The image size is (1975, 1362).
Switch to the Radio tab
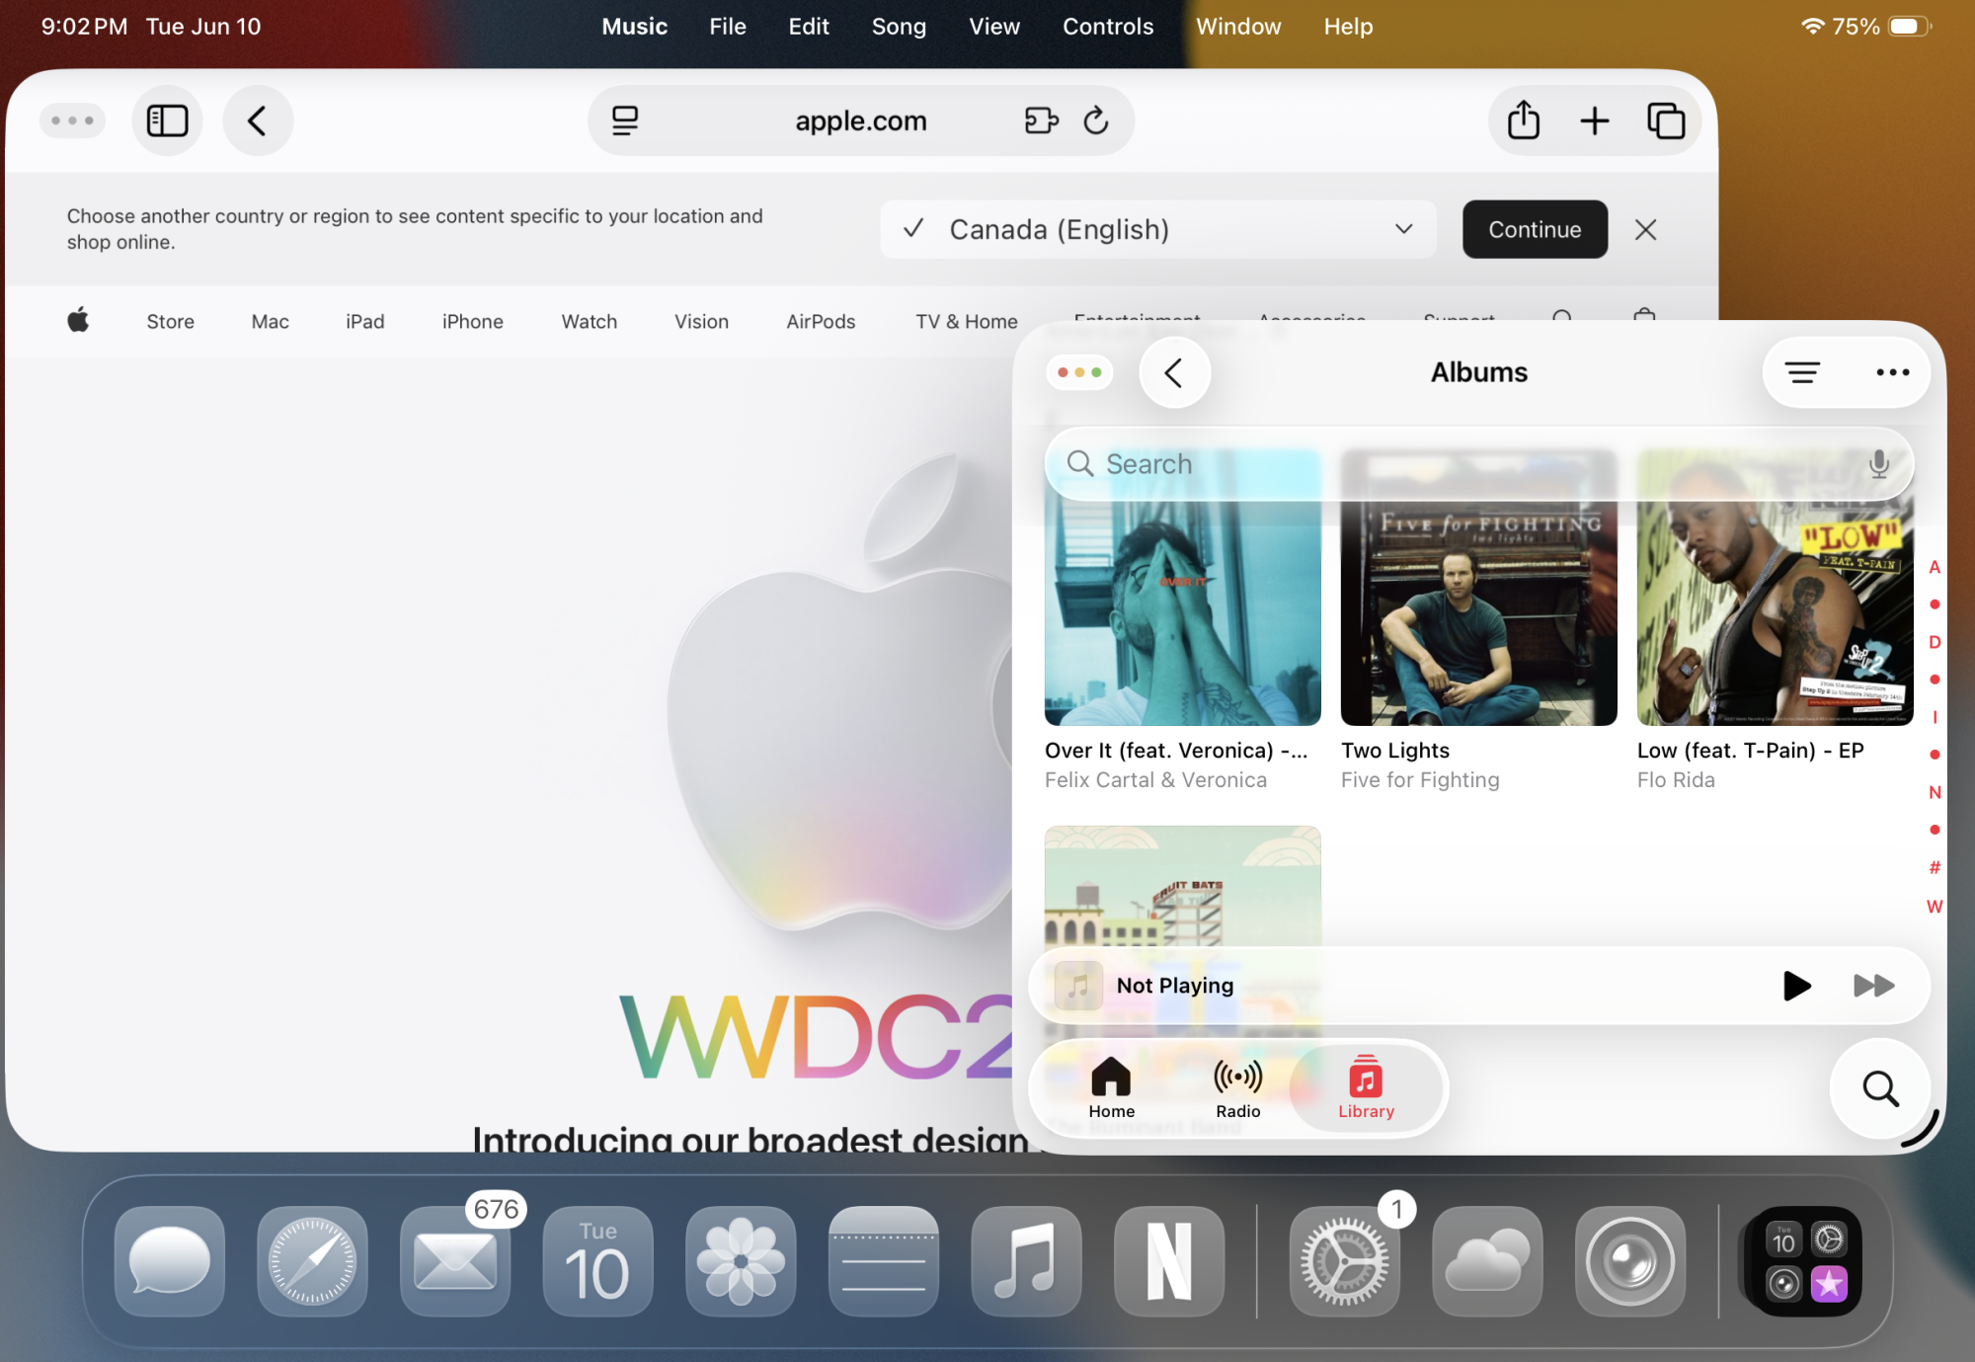pos(1237,1087)
